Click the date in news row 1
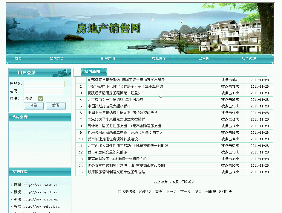This screenshot has width=282, height=213. [260, 80]
